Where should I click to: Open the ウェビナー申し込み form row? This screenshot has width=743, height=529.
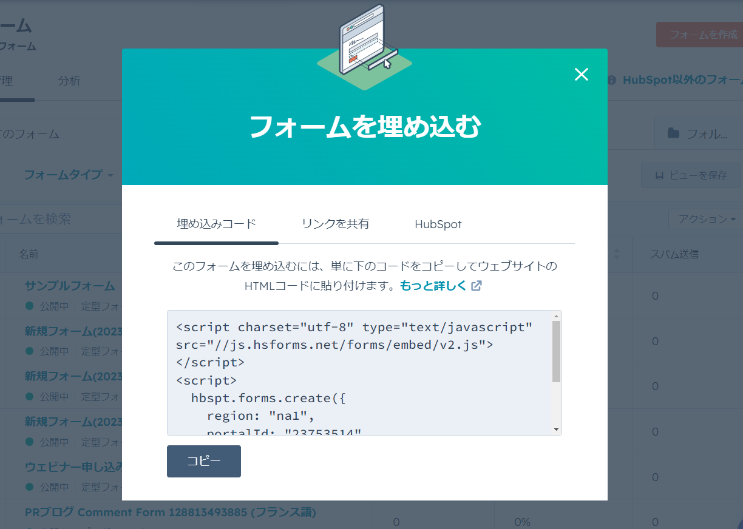[74, 467]
